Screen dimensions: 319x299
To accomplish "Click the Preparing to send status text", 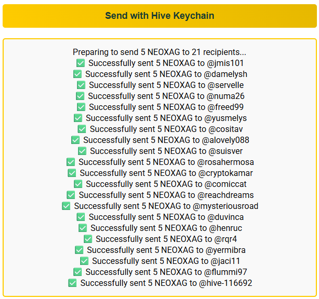I will 159,52.
